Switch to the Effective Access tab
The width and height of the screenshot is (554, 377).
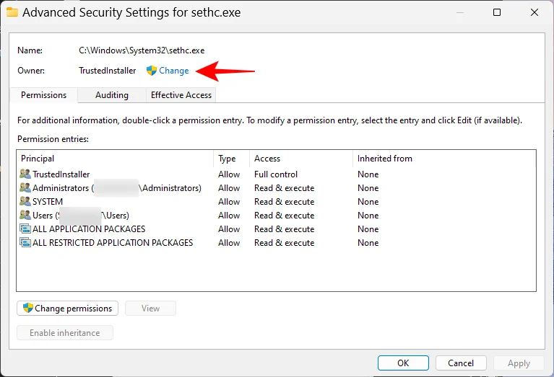(x=181, y=95)
